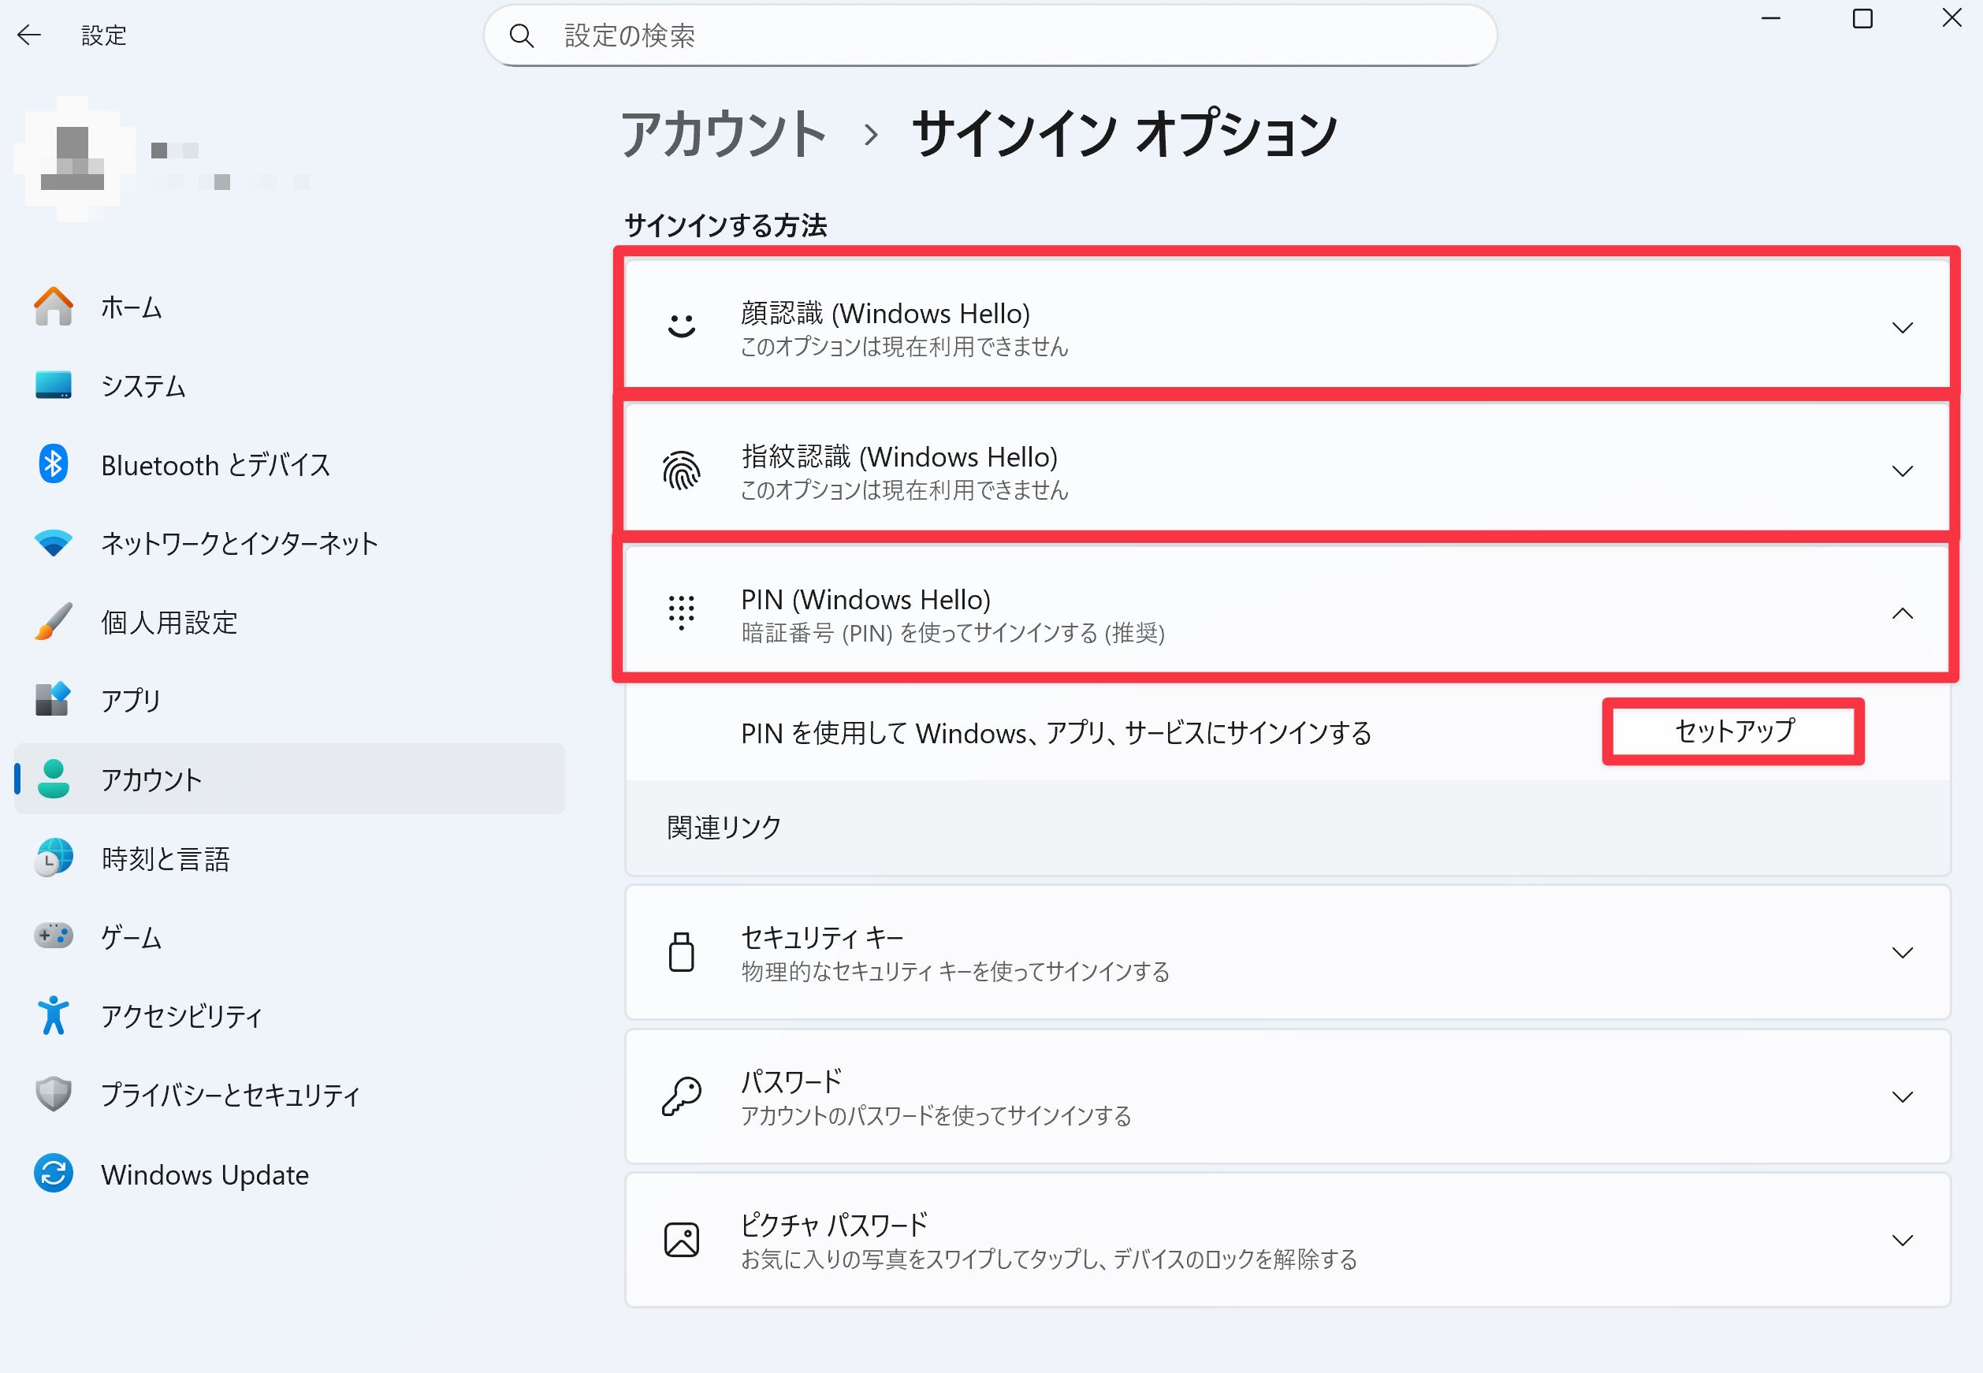Click the Home house icon in sidebar
Screen dimensions: 1983x1373
pos(54,307)
